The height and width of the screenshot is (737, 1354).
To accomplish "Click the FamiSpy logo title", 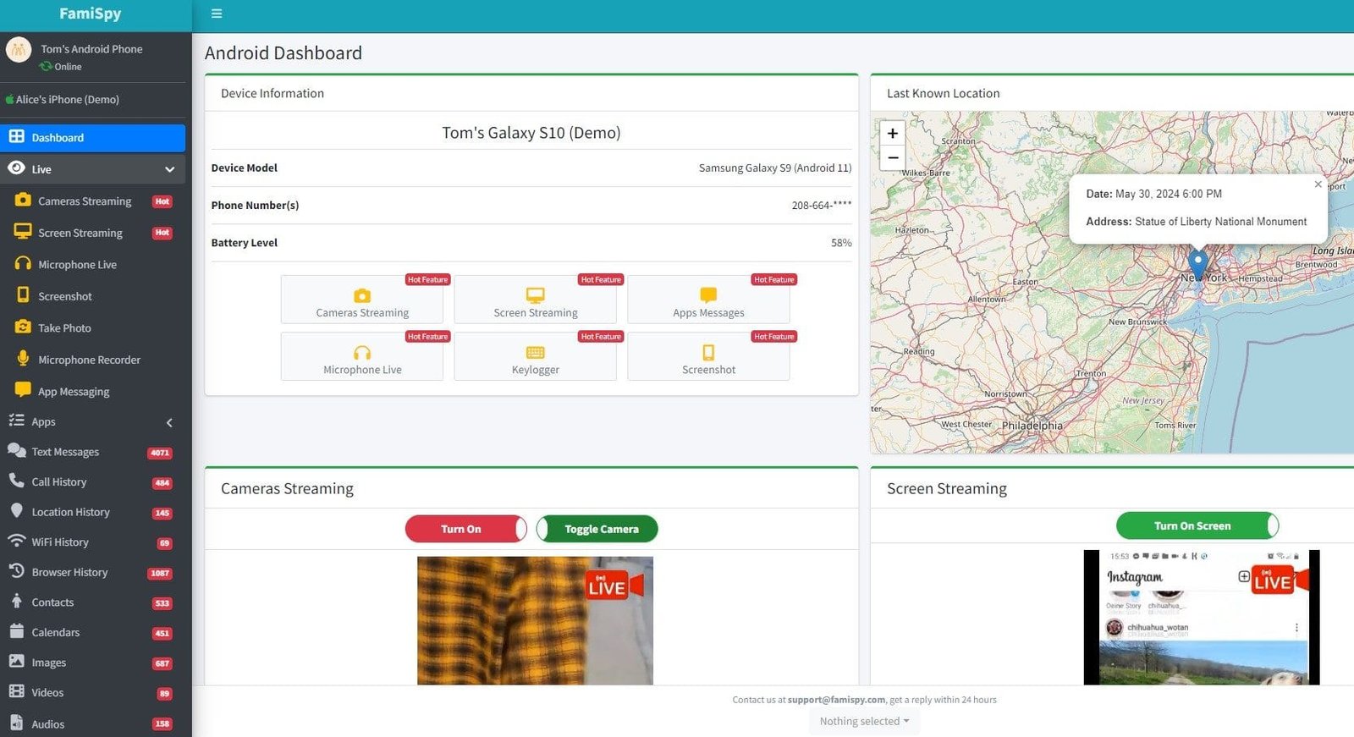I will [90, 14].
